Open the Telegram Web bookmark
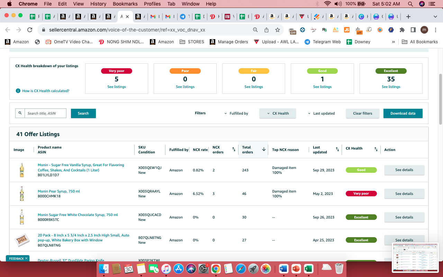 323,42
